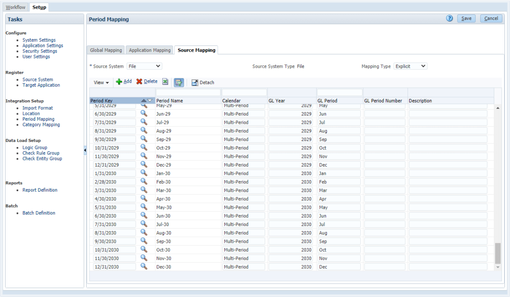The width and height of the screenshot is (510, 297).
Task: Click magnifier icon for 8/31/2029 period key
Action: tap(144, 131)
